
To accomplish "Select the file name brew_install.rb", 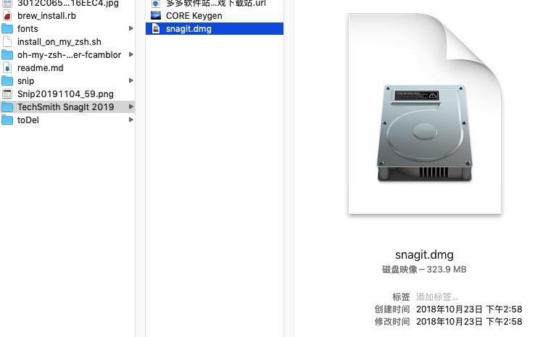I will [x=46, y=16].
